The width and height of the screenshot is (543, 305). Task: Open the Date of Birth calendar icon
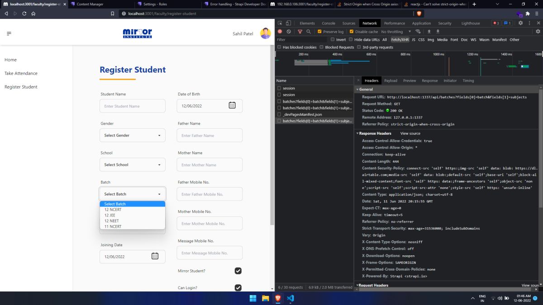[232, 105]
